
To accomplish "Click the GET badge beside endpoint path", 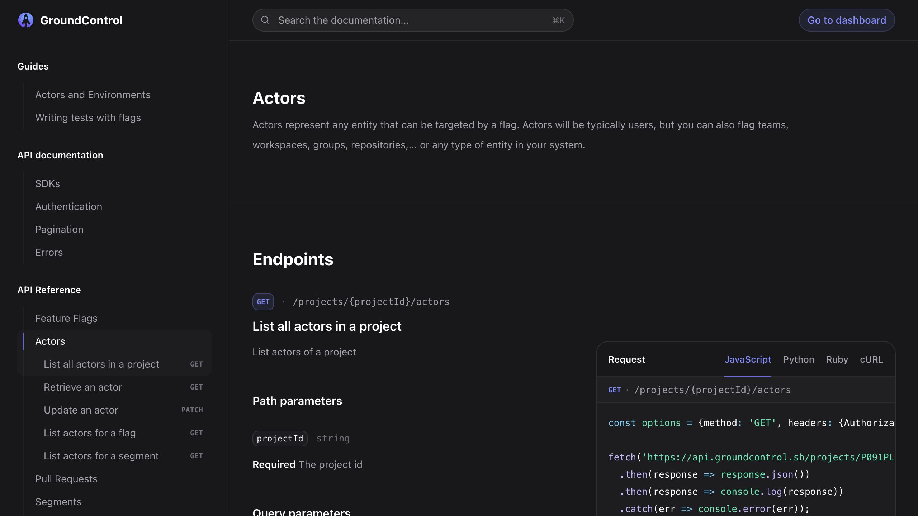I will (263, 302).
